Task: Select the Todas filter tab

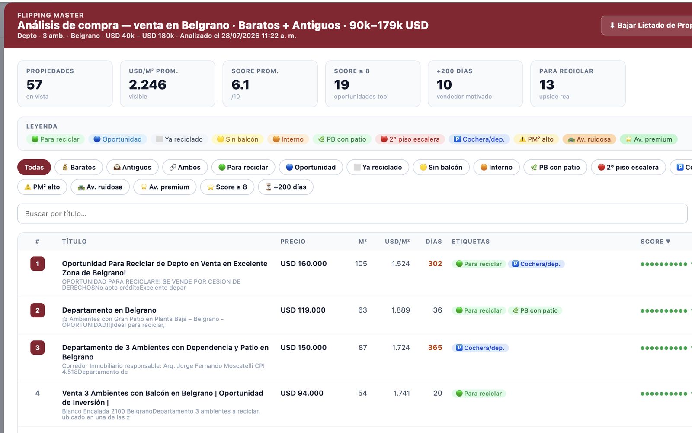Action: pos(34,167)
